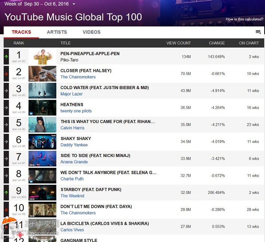Open Pen-Pineapple-Apple-Pen video thumbnail

(42, 57)
